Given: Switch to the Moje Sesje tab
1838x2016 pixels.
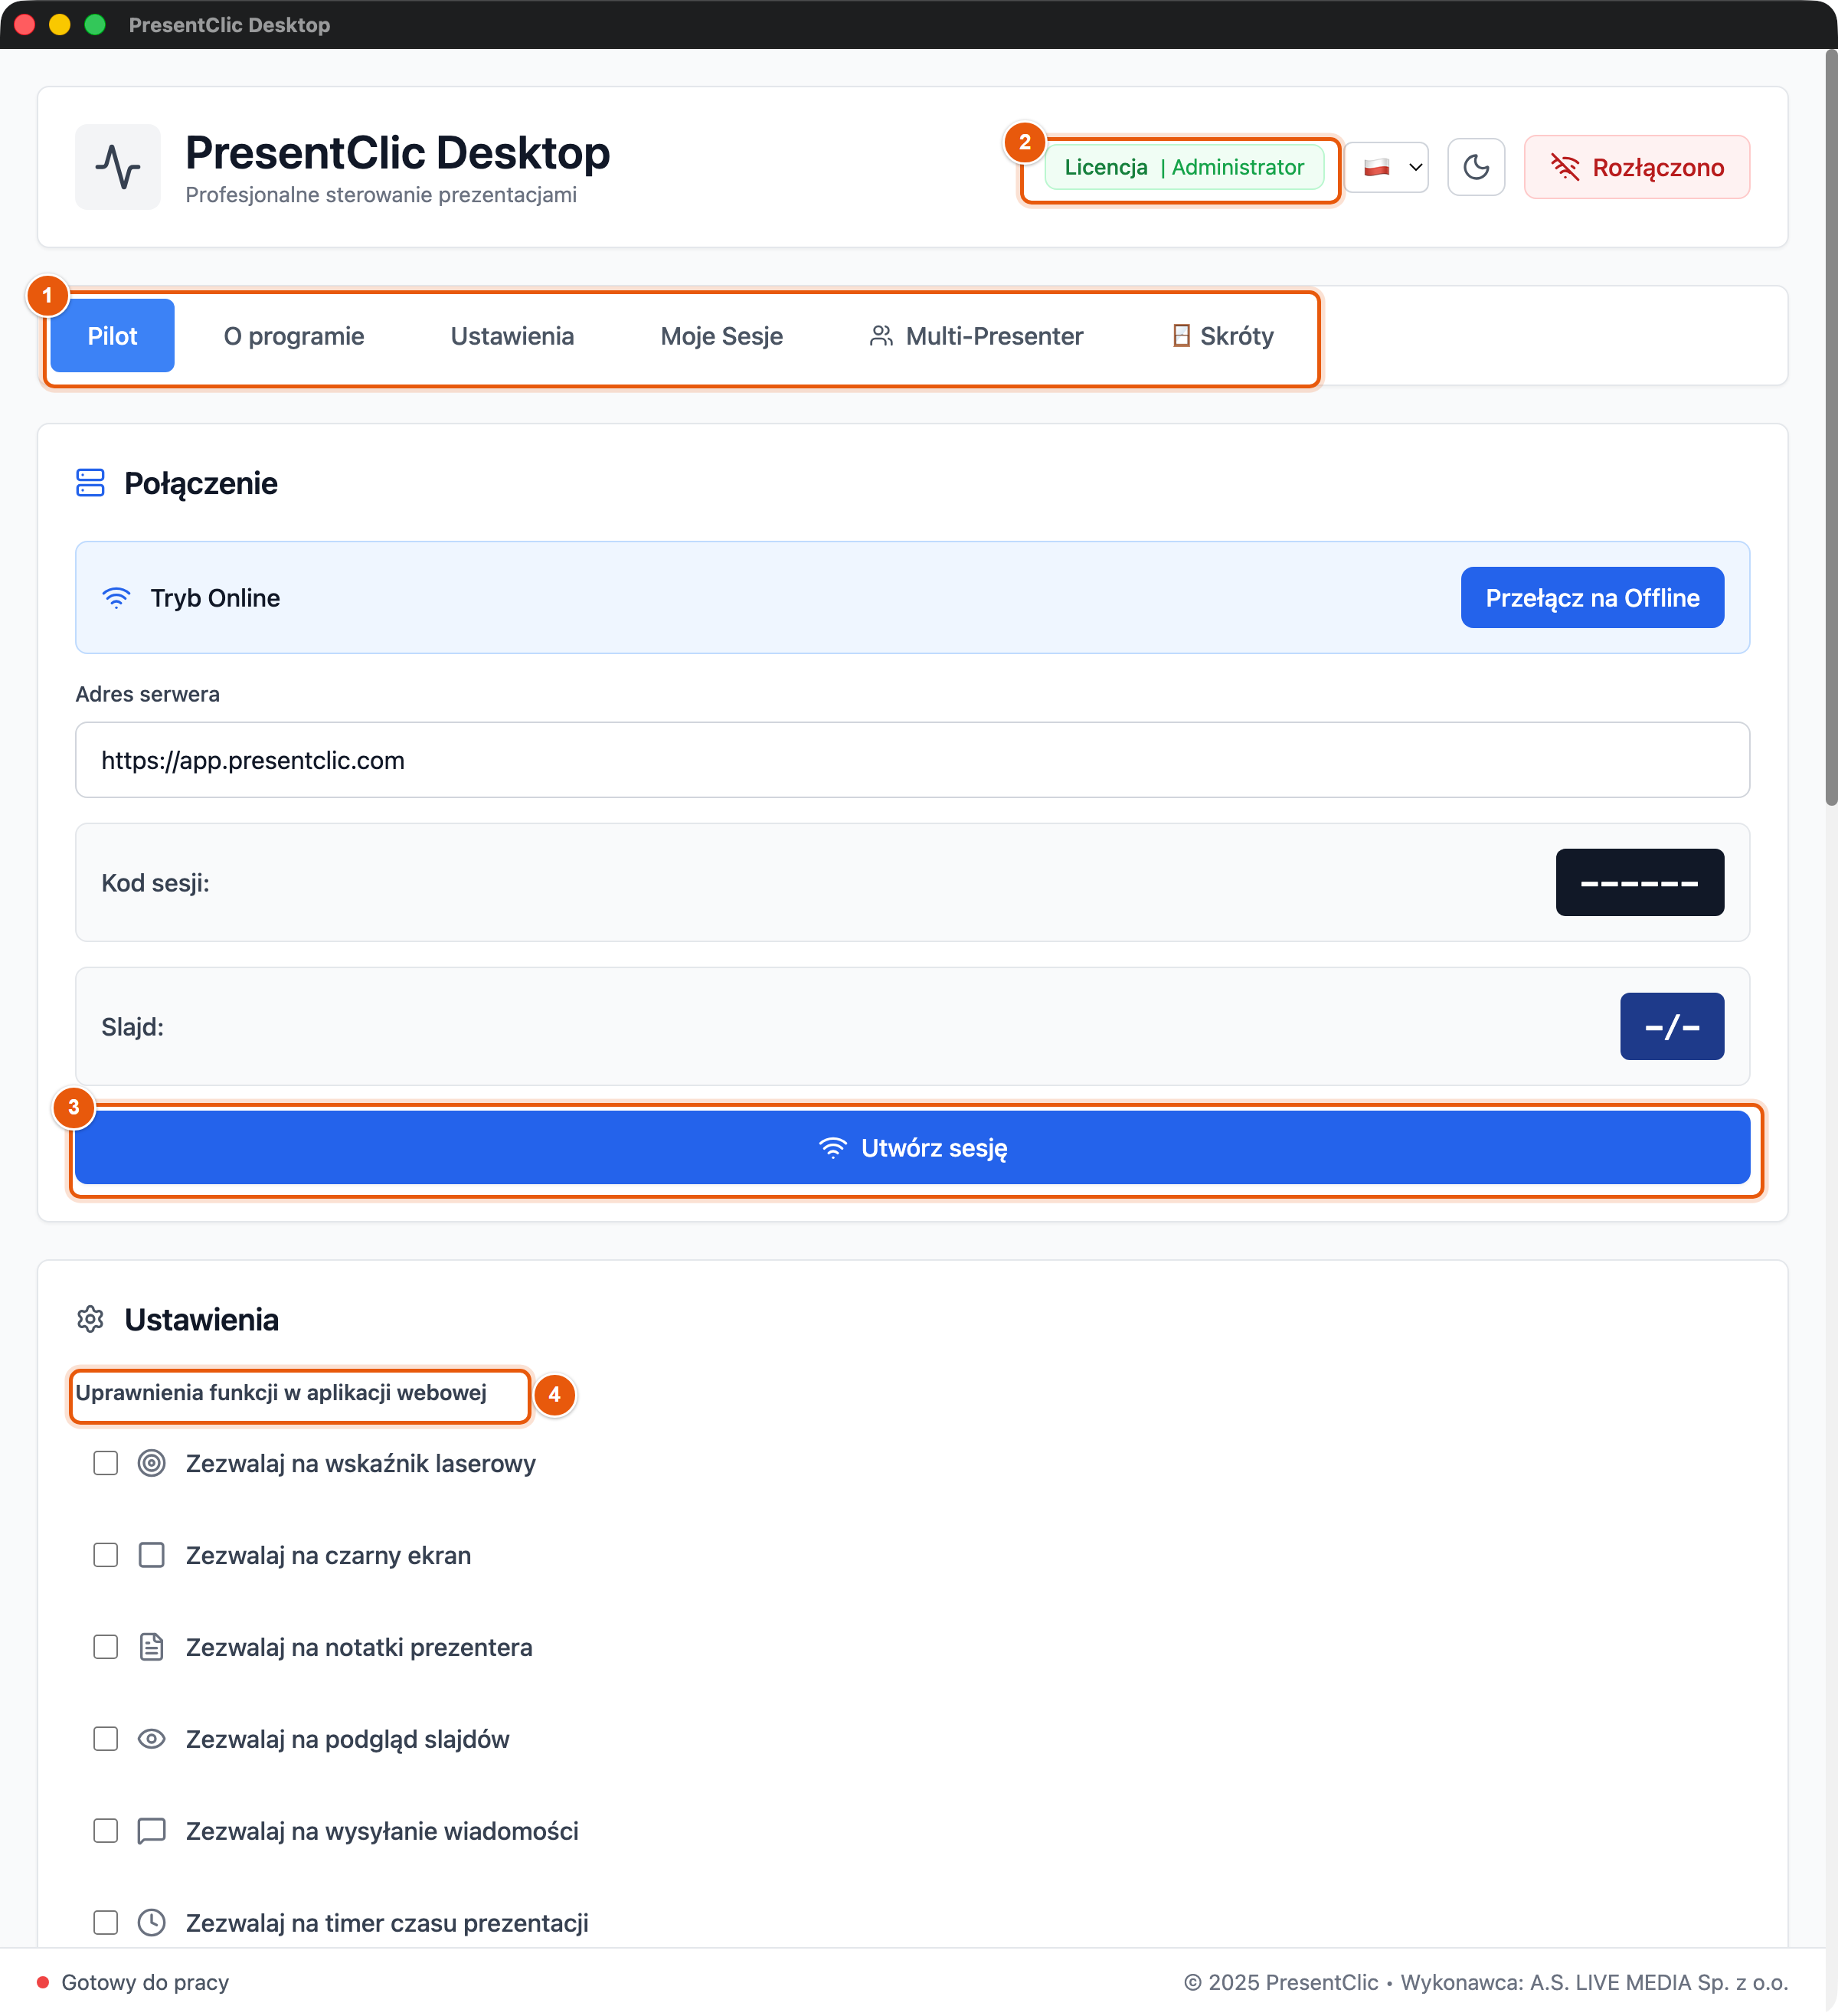Looking at the screenshot, I should [721, 336].
